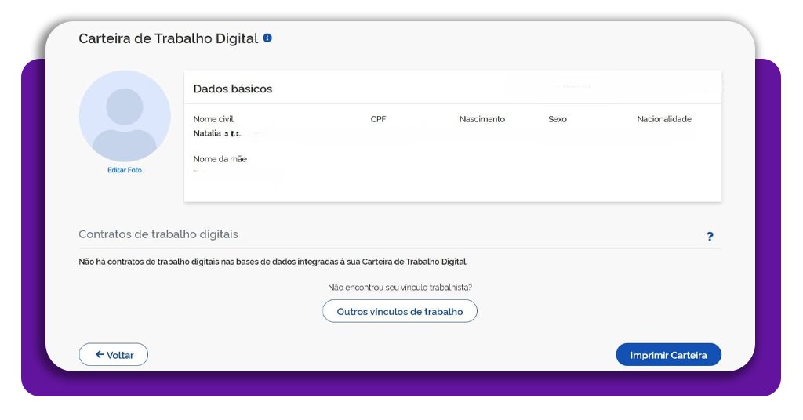The image size is (803, 420).
Task: Click the Nome da mãe label
Action: [220, 159]
